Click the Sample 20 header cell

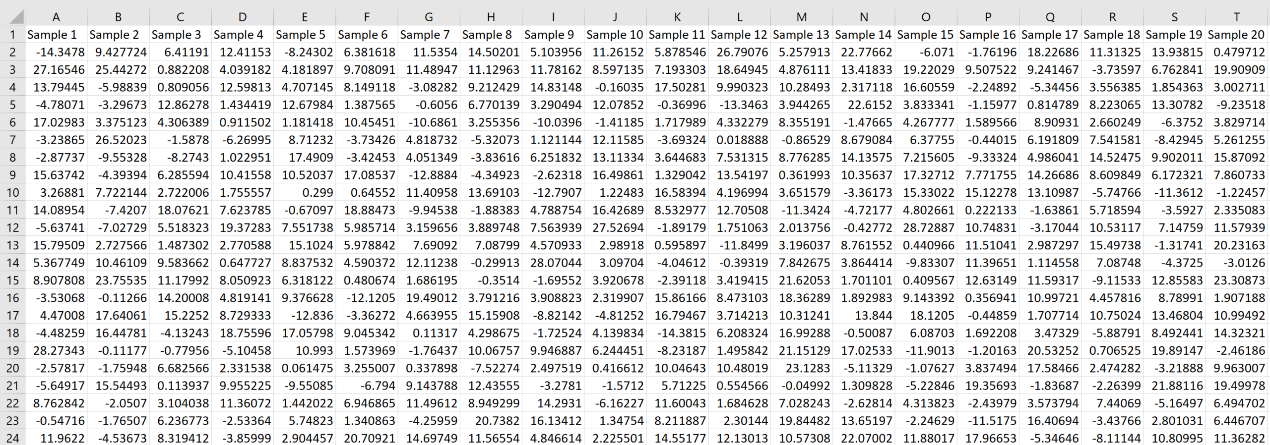click(x=1237, y=35)
